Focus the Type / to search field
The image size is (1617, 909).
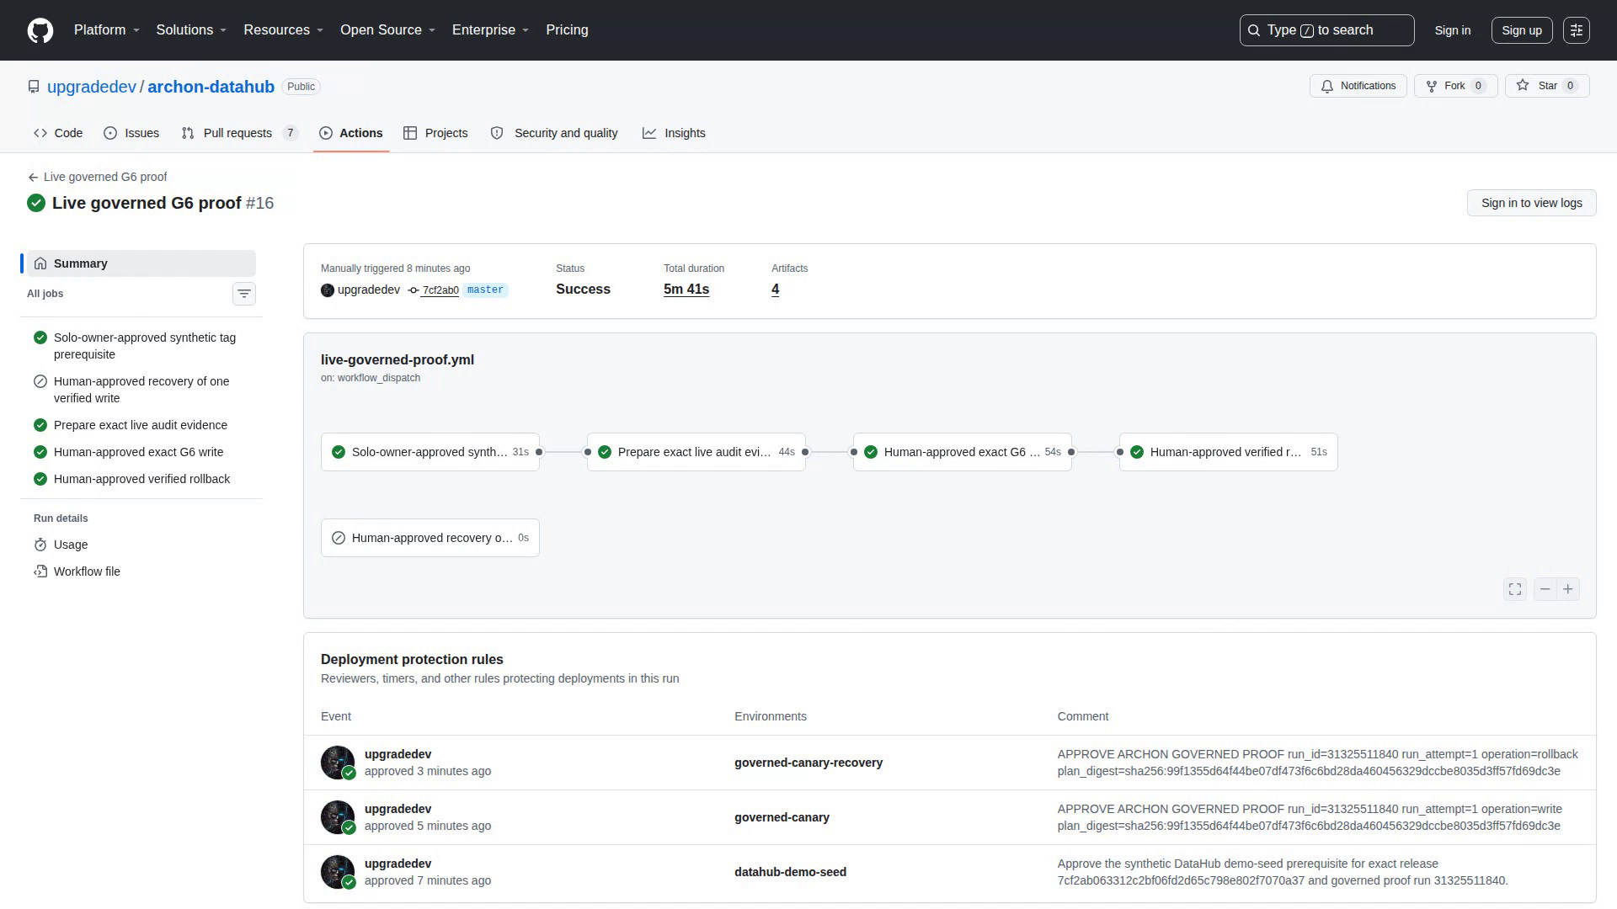coord(1326,30)
